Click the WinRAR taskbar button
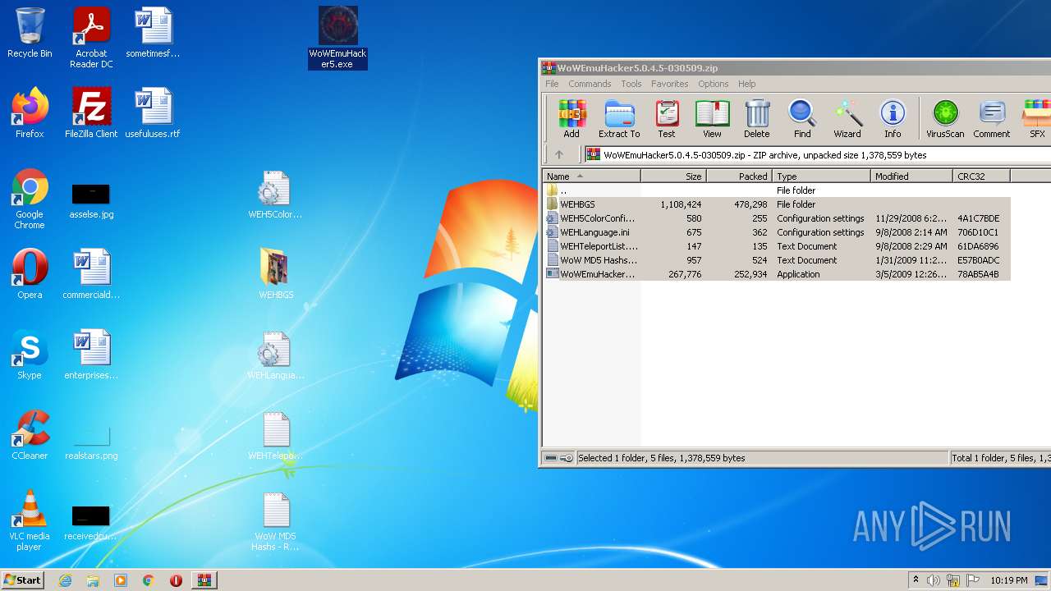Image resolution: width=1051 pixels, height=591 pixels. tap(204, 580)
